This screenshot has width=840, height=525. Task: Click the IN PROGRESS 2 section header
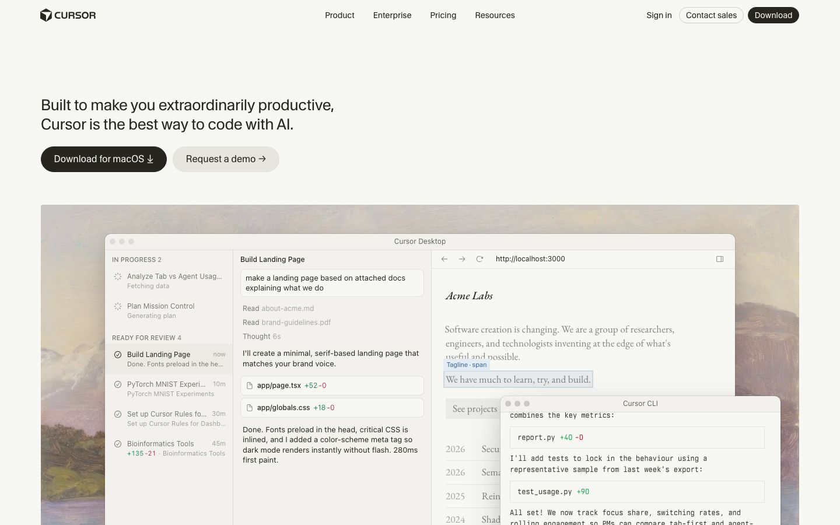click(x=136, y=260)
